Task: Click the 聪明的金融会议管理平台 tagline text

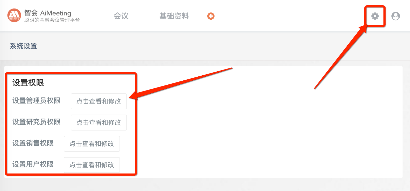Action: point(52,20)
